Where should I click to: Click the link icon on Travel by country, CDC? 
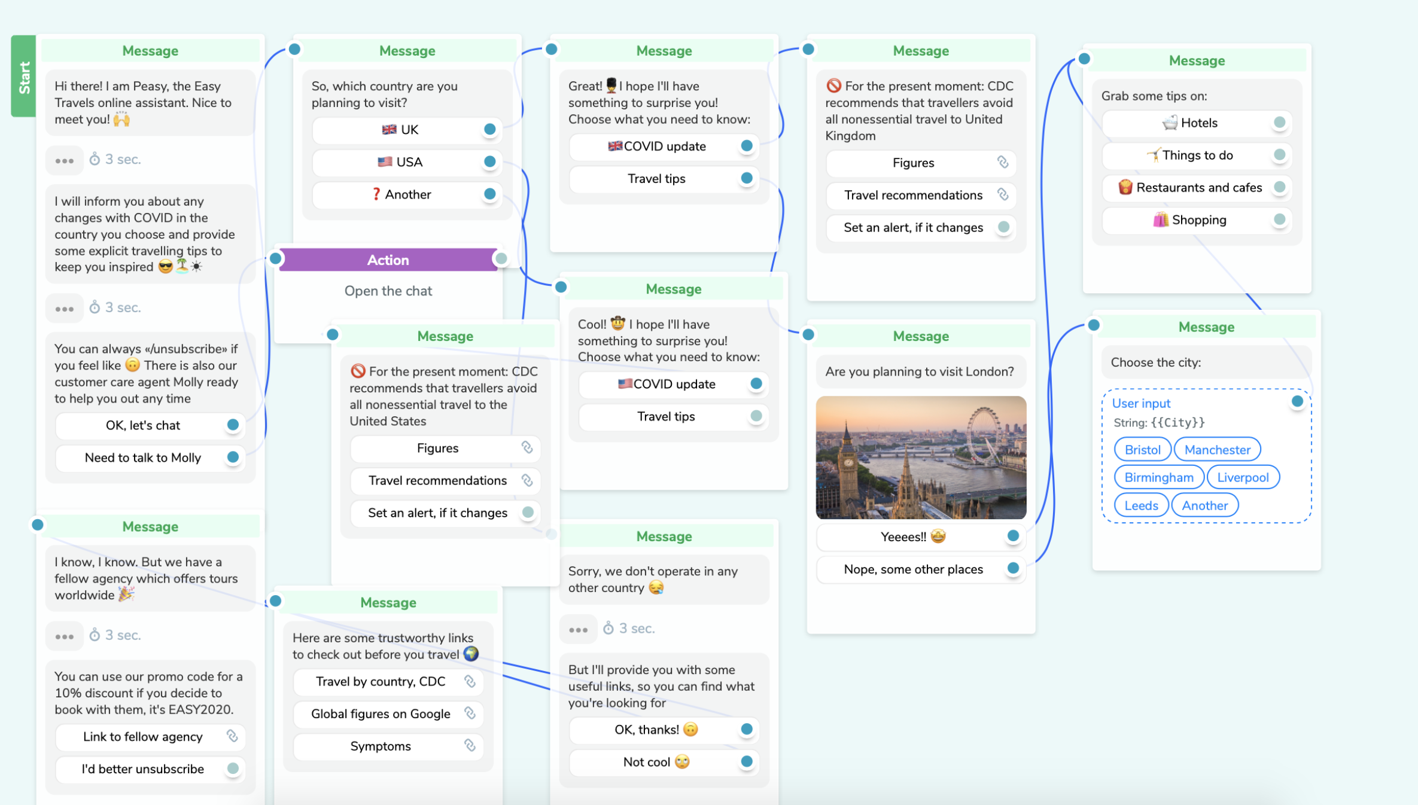pyautogui.click(x=469, y=682)
